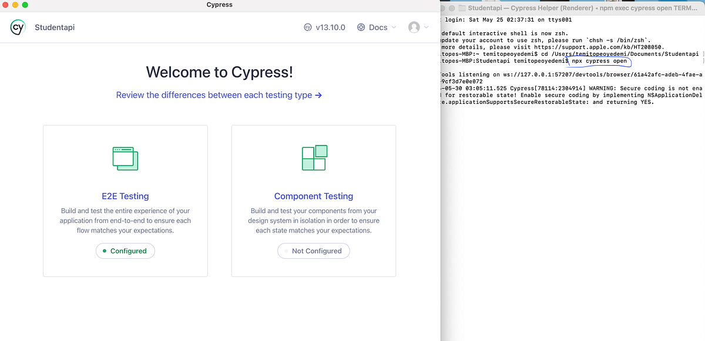The width and height of the screenshot is (705, 341).
Task: Click the green dot inside the Configured badge
Action: 105,251
